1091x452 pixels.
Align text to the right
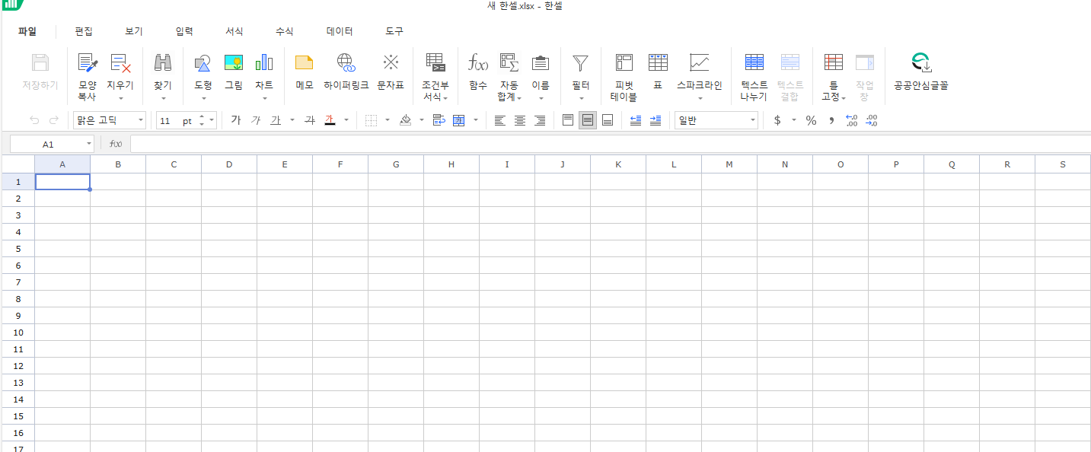click(x=540, y=120)
